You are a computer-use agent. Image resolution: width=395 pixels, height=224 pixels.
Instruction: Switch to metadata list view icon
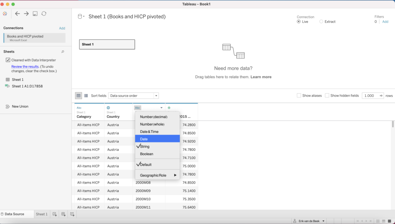[x=86, y=95]
